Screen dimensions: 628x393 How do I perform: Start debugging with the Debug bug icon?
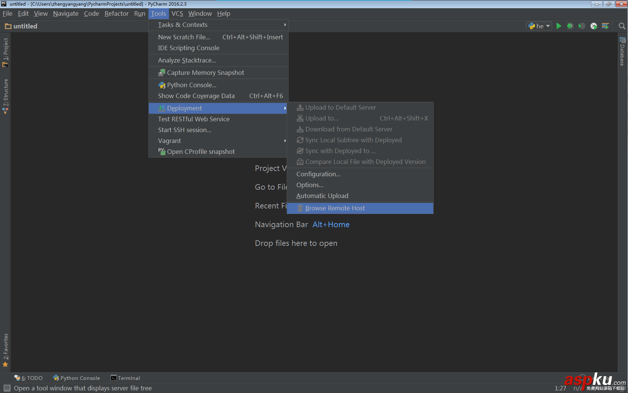[x=570, y=26]
